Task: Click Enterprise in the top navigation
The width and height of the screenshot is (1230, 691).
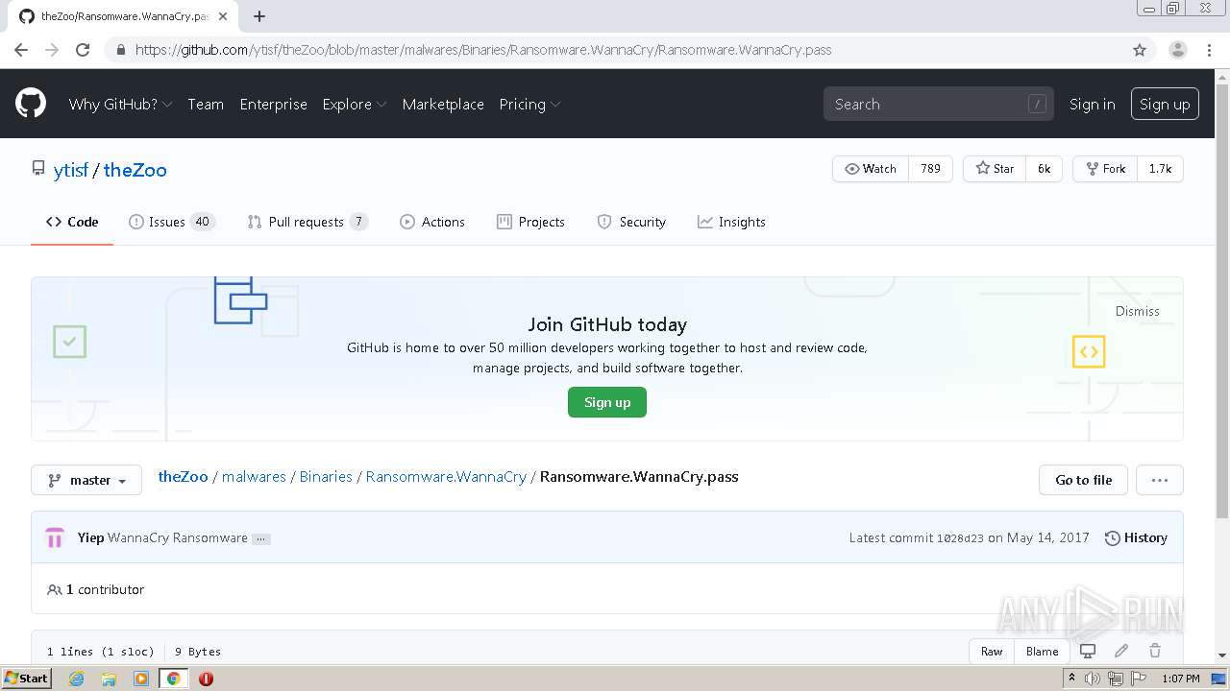Action: tap(273, 104)
